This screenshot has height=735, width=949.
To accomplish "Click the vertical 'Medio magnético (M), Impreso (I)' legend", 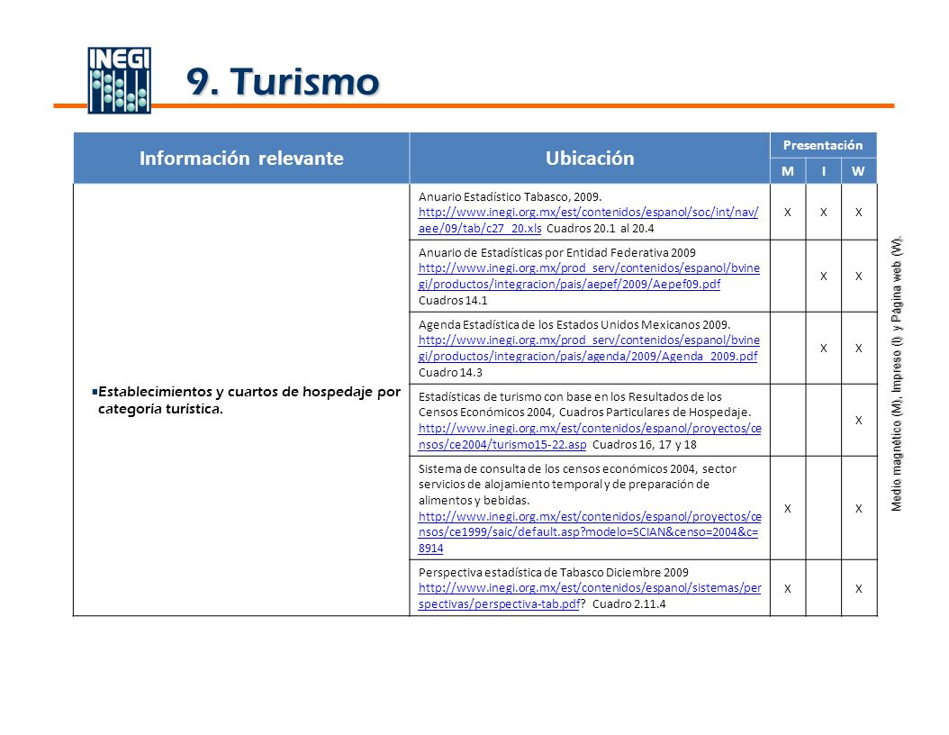I will (x=897, y=374).
